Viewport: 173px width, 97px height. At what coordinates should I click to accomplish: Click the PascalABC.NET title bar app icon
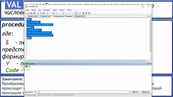[x=26, y=6]
